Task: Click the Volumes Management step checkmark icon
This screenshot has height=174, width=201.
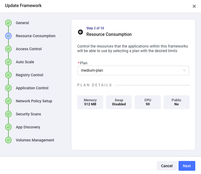Action: (8, 140)
